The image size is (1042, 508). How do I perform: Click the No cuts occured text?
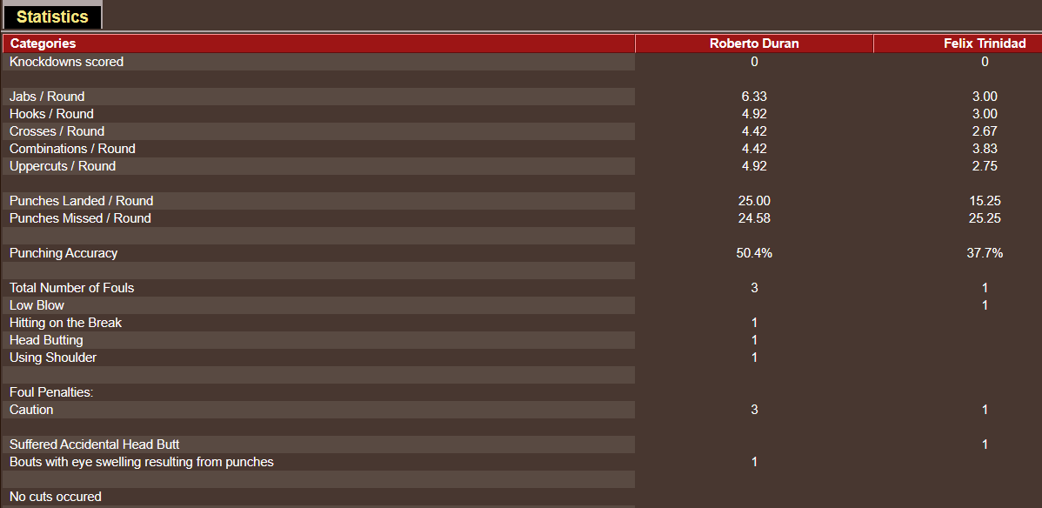coord(55,497)
